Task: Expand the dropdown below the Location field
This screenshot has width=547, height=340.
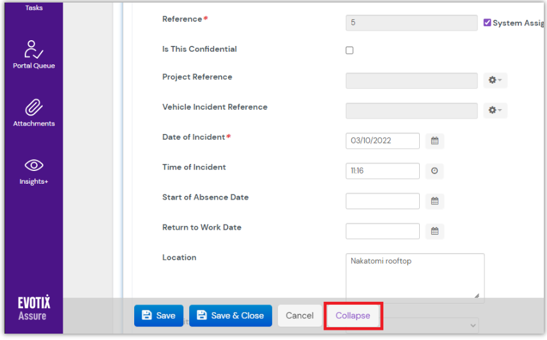Action: (473, 325)
